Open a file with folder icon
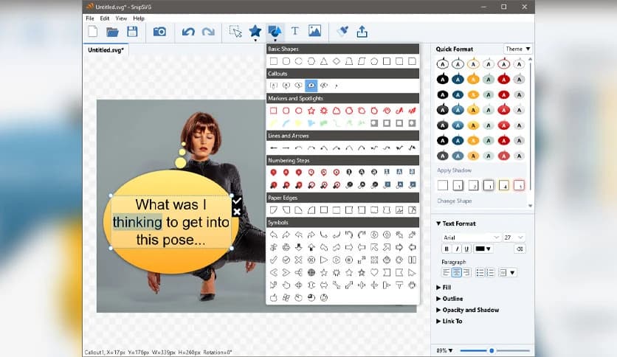Image resolution: width=617 pixels, height=357 pixels. click(112, 32)
